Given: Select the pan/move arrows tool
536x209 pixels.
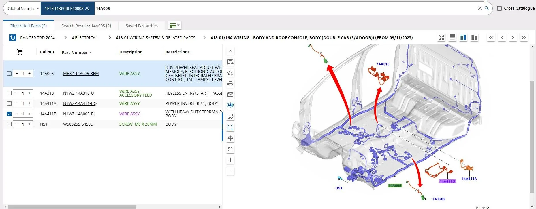Looking at the screenshot, I should [x=230, y=138].
